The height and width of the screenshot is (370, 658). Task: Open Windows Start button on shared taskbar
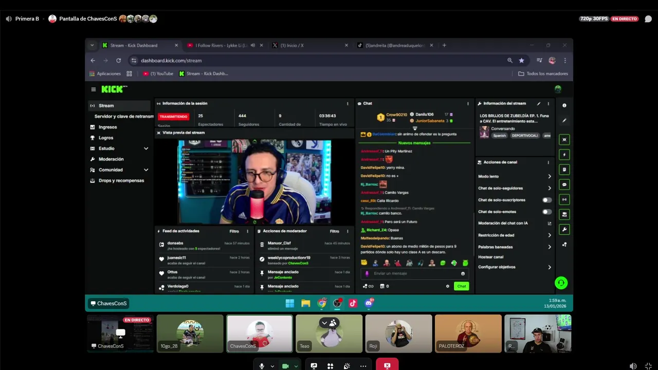290,303
